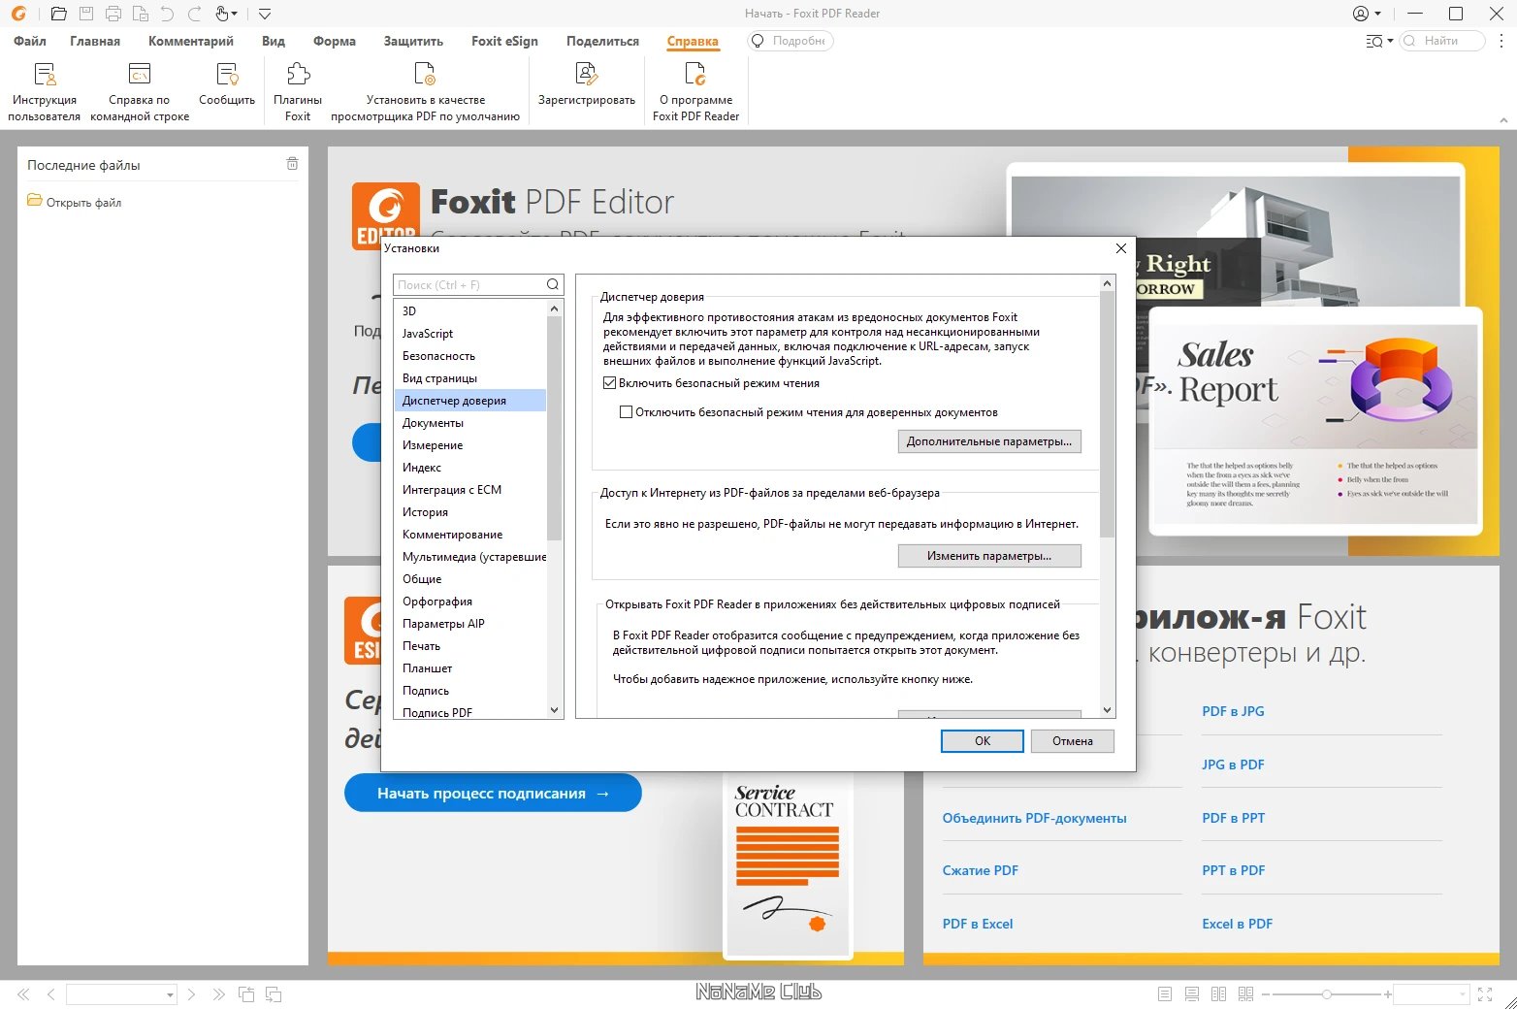Open the zoom percentage dropdown
Viewport: 1517px width, 1009px height.
pyautogui.click(x=1462, y=993)
